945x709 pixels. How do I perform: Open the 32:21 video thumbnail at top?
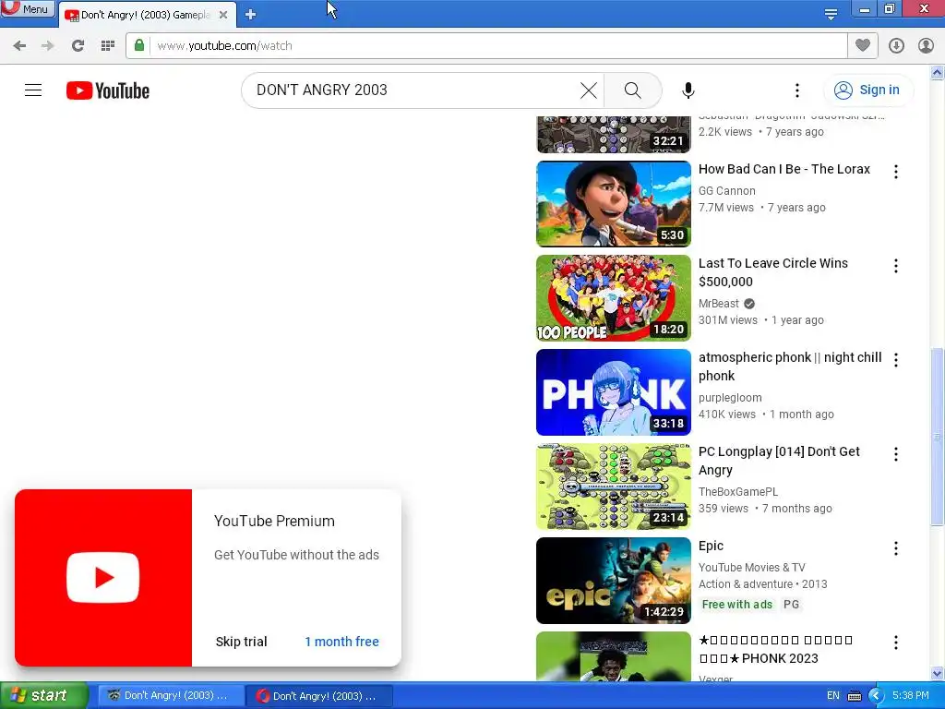tap(614, 134)
